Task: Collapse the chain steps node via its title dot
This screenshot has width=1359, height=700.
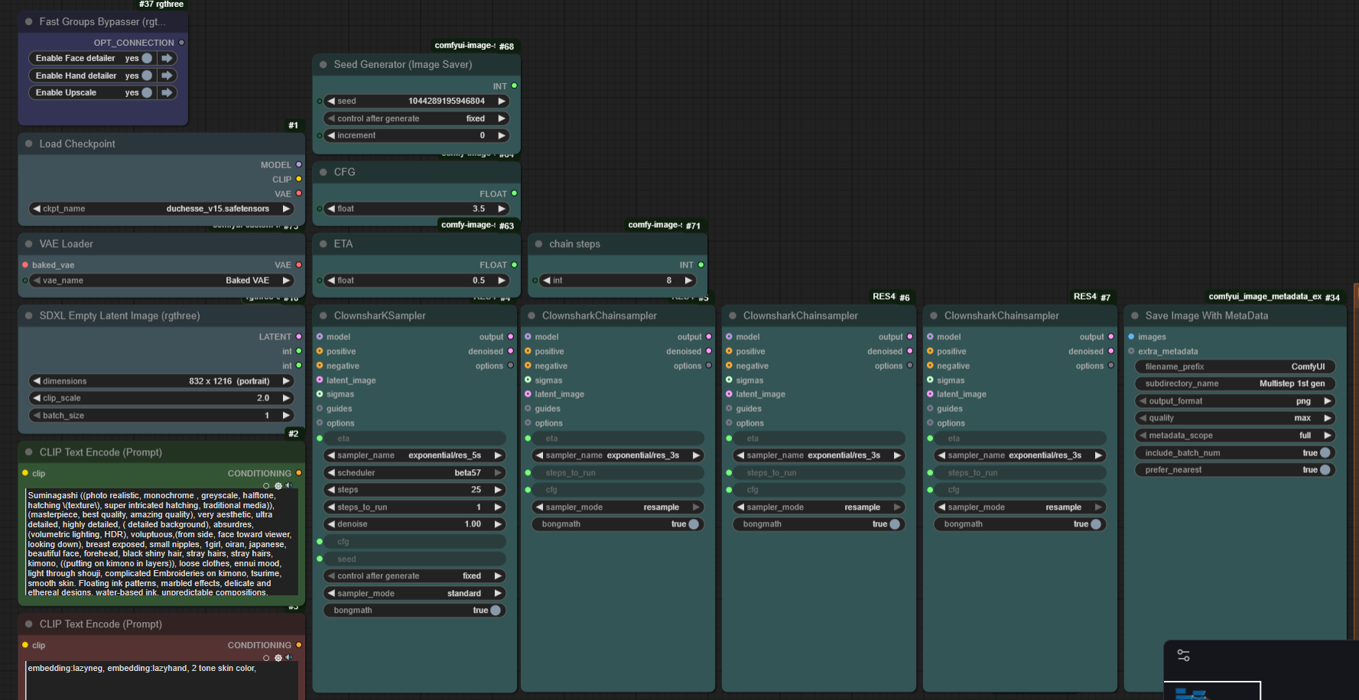Action: [x=539, y=245]
